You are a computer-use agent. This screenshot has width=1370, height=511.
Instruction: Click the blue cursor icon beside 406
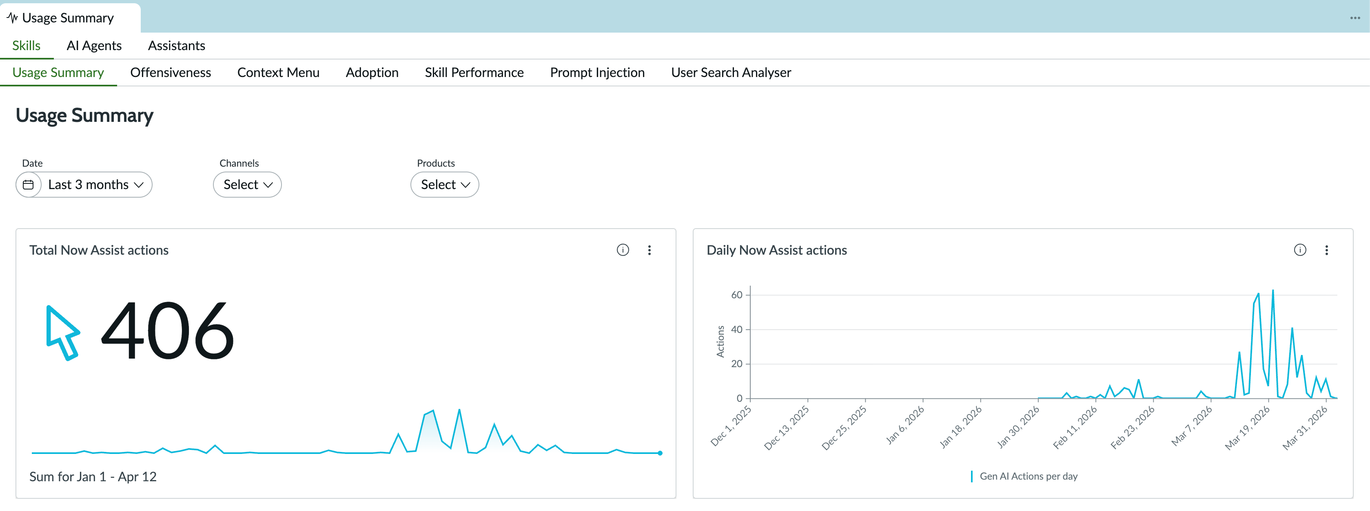pos(63,333)
